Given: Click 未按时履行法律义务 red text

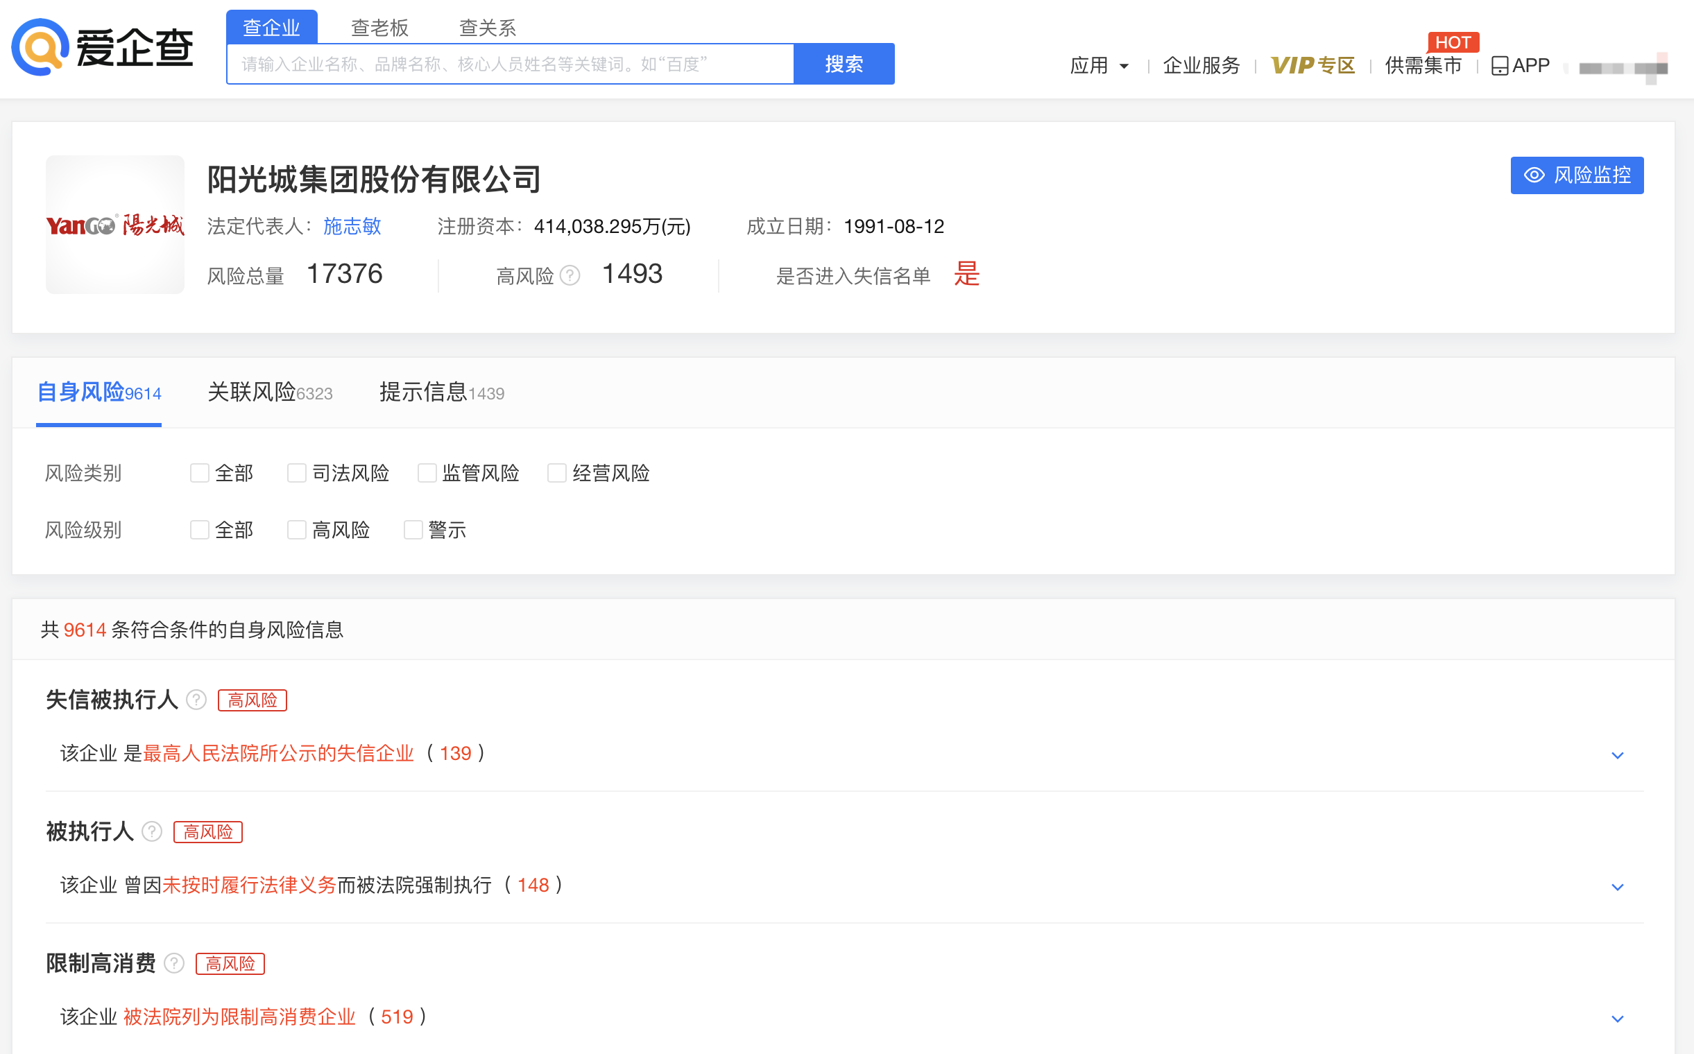Looking at the screenshot, I should pos(249,885).
